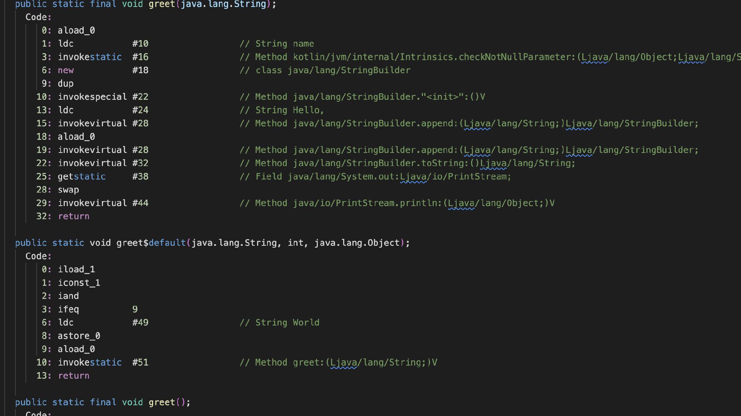Screen dimensions: 741x416
Task: Click the invokespecial instruction at offset 10
Action: click(x=92, y=97)
